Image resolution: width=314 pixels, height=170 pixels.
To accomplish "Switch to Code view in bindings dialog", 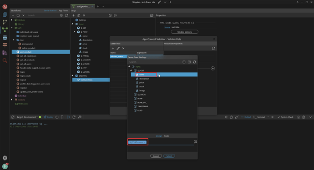I will [x=167, y=136].
